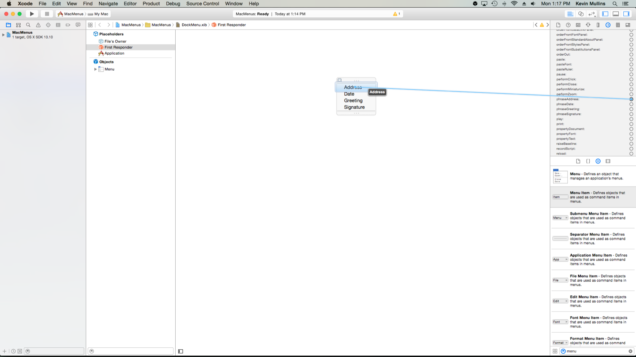Switch to the Assistant editor
Viewport: 636px width, 357px height.
(581, 14)
